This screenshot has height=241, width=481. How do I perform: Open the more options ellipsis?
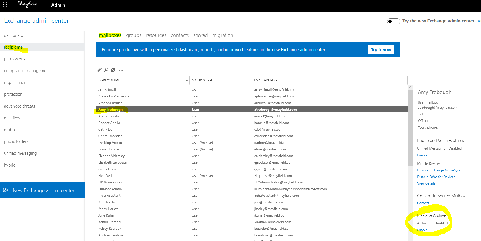coord(121,70)
